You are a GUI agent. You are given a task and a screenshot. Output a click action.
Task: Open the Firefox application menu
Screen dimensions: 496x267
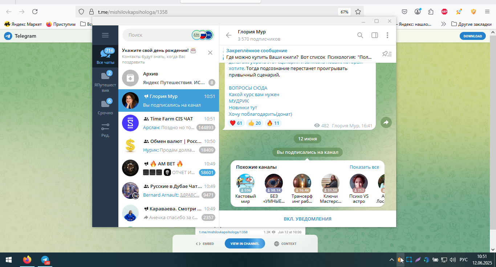coord(487,12)
